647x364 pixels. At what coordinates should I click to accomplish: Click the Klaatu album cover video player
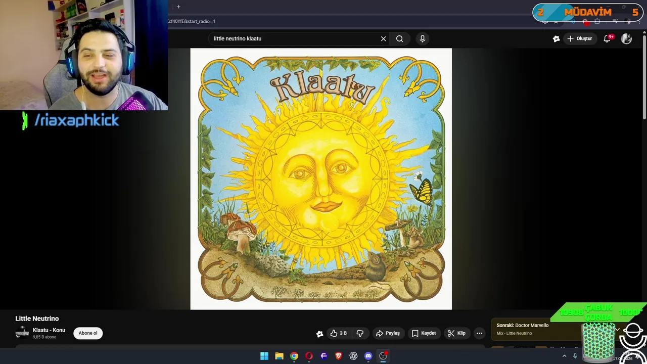(x=321, y=179)
